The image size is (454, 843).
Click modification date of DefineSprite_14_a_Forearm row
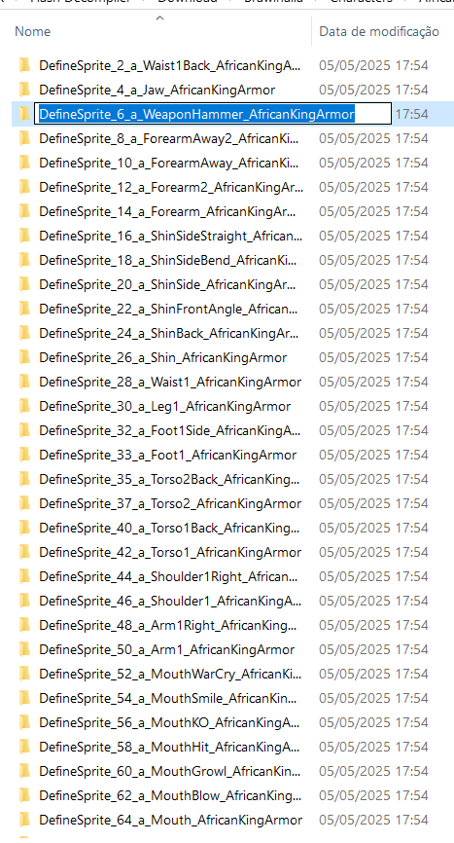(x=373, y=211)
